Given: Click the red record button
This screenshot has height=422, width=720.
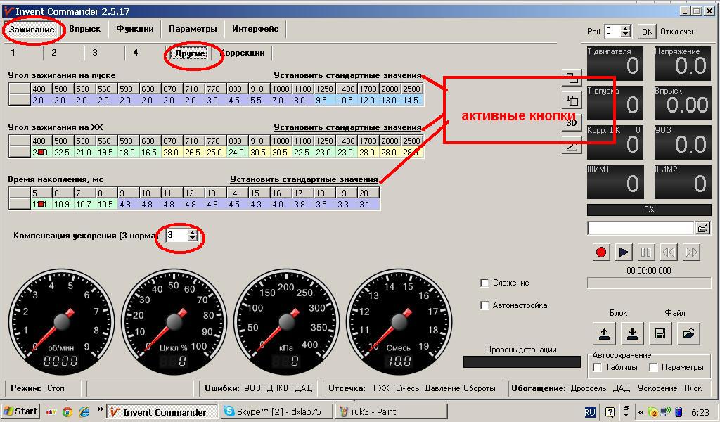Looking at the screenshot, I should (601, 252).
